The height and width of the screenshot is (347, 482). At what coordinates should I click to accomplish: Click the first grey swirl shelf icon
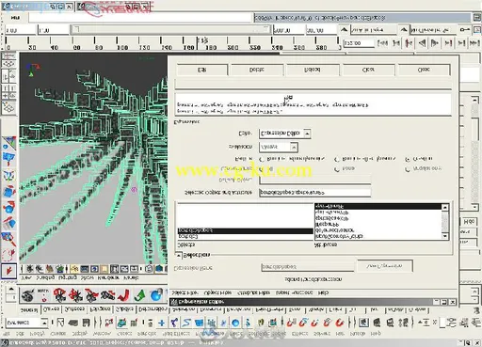(x=27, y=295)
